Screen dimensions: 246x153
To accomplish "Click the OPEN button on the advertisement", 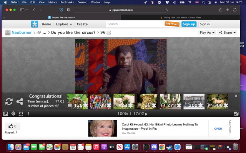I will pos(218,129).
